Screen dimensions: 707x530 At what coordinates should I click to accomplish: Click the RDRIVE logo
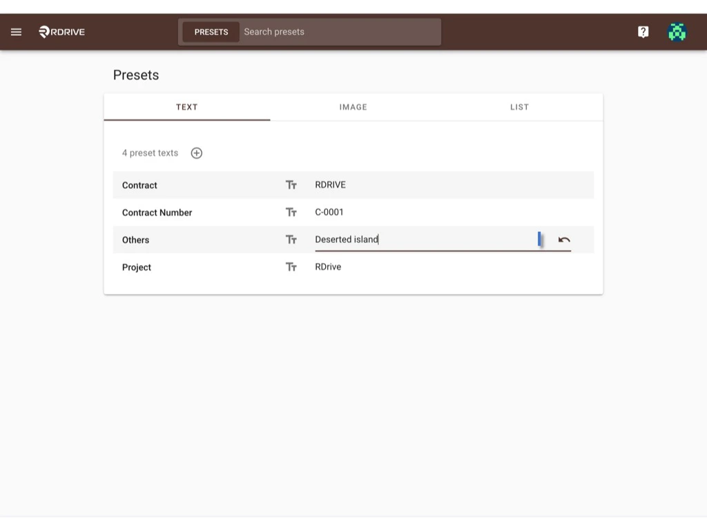pyautogui.click(x=61, y=31)
